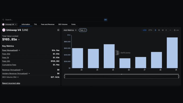Expand Holders Revenue (Annualized) row
The image size is (183, 103).
pyautogui.click(x=29, y=73)
